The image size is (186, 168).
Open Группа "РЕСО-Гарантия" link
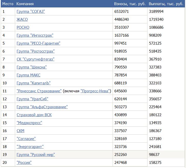pyautogui.click(x=38, y=43)
